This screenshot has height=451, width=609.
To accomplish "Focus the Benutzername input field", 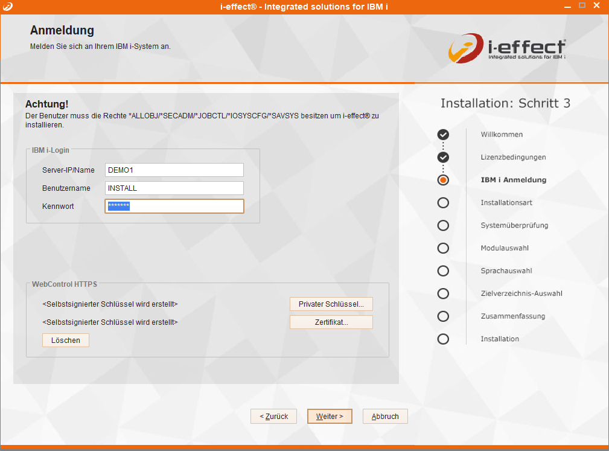I will (174, 188).
